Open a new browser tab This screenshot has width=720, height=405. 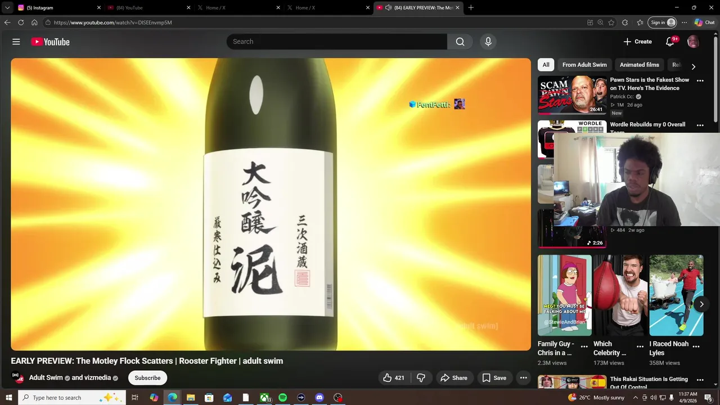(471, 8)
